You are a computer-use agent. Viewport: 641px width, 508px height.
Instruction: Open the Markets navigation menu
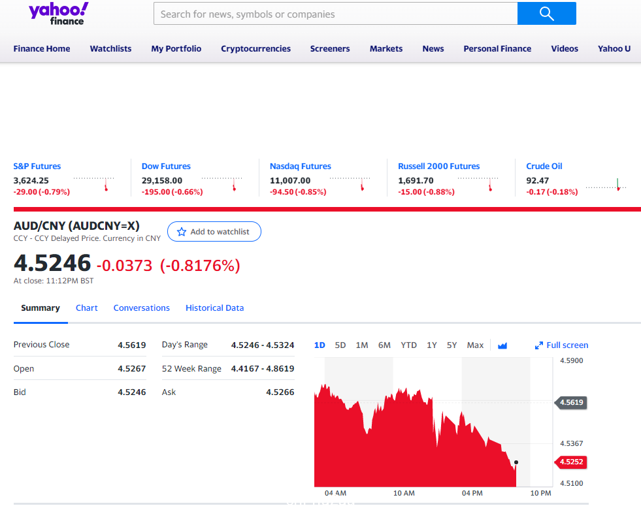386,48
